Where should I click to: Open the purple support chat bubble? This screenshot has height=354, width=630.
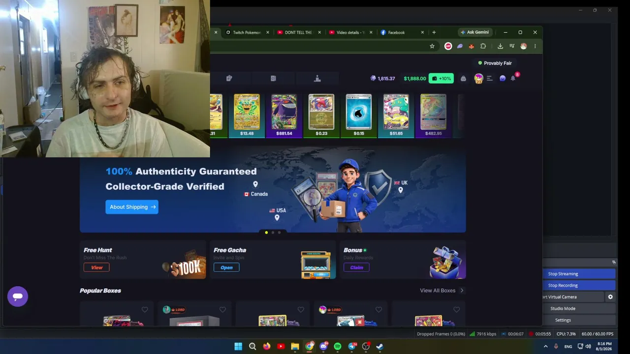[x=18, y=296]
